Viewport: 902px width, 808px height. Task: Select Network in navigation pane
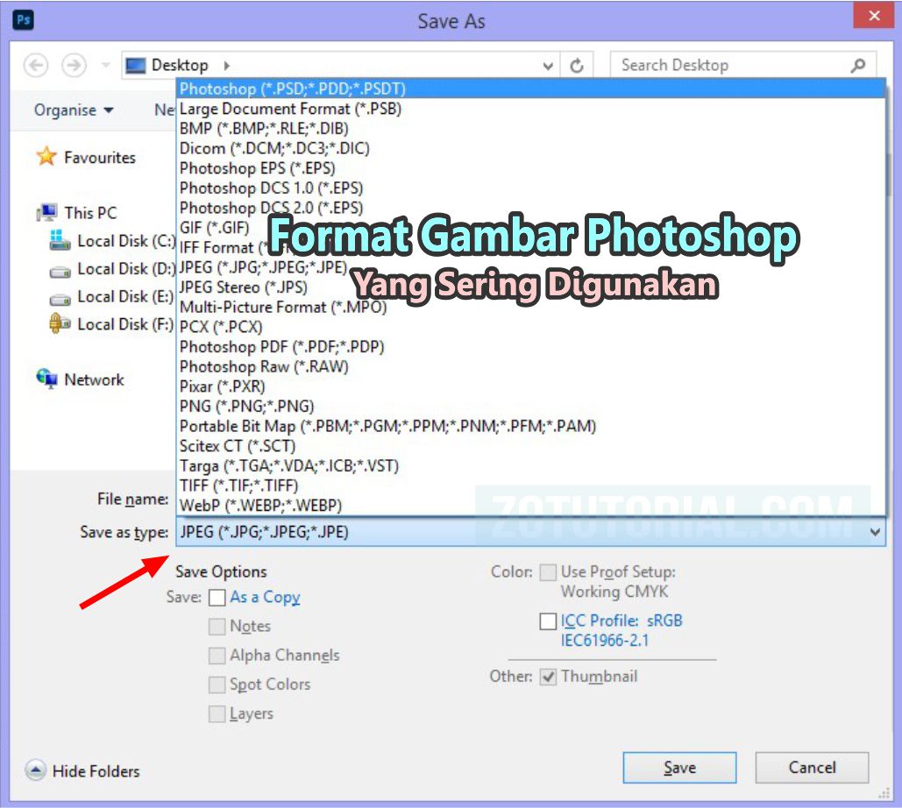(x=94, y=379)
